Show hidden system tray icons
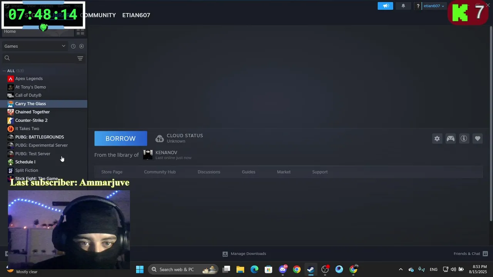 pyautogui.click(x=401, y=270)
